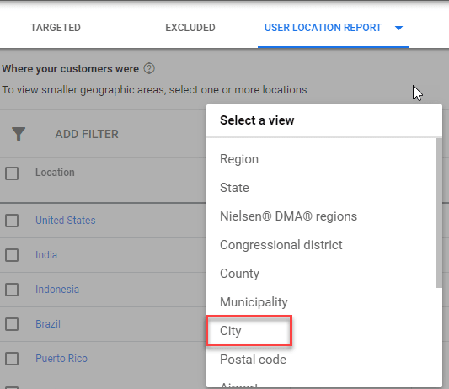Open help icon beside Where your customers were
Viewport: 449px width, 389px height.
149,69
